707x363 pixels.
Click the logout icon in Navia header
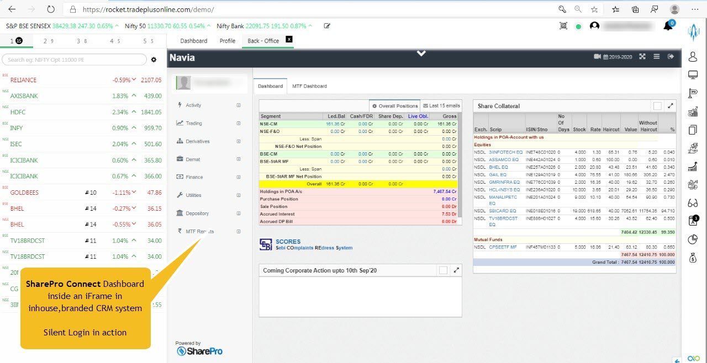tap(671, 56)
